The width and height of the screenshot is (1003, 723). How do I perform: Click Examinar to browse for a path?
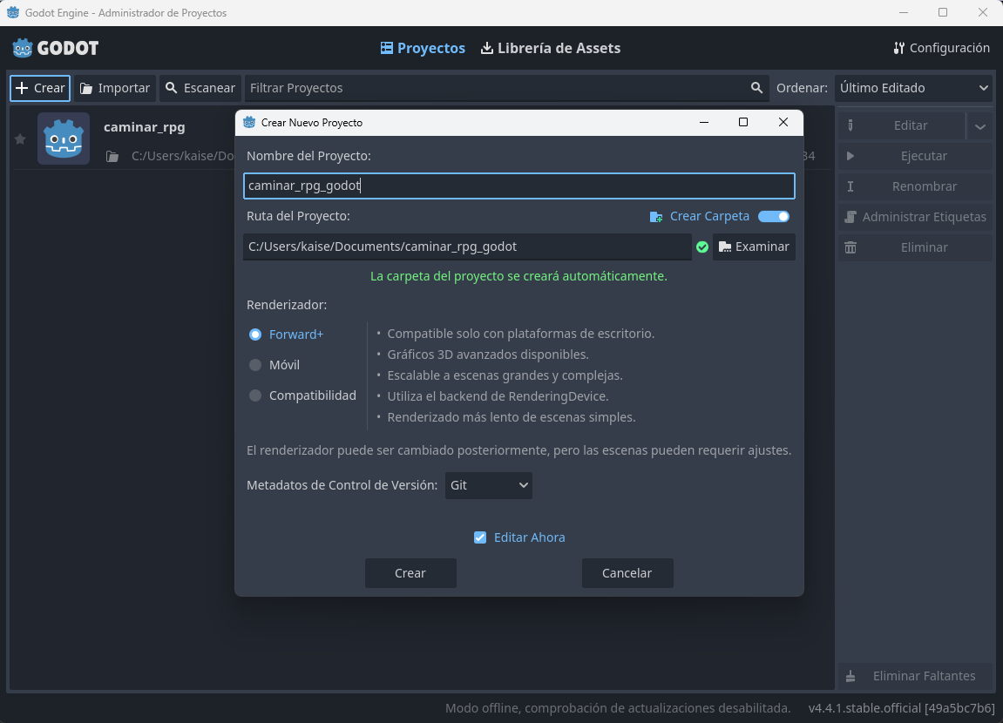(754, 247)
